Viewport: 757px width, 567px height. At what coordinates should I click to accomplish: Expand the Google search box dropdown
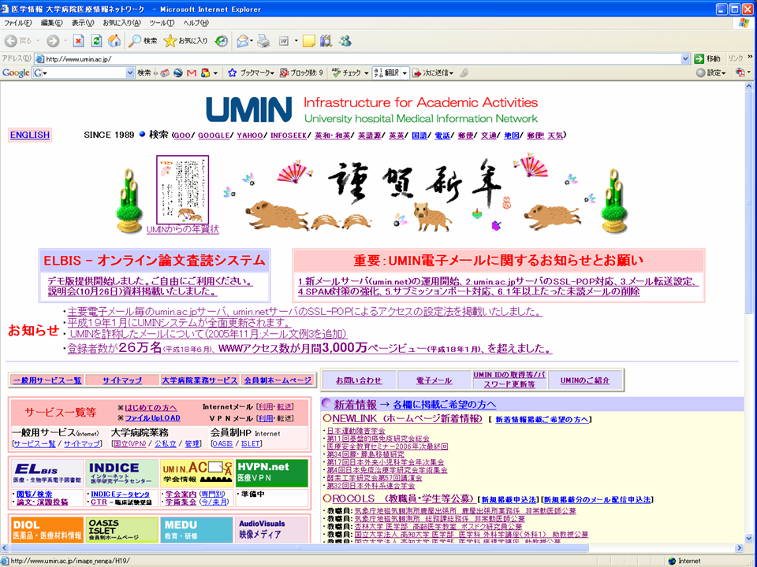(131, 73)
